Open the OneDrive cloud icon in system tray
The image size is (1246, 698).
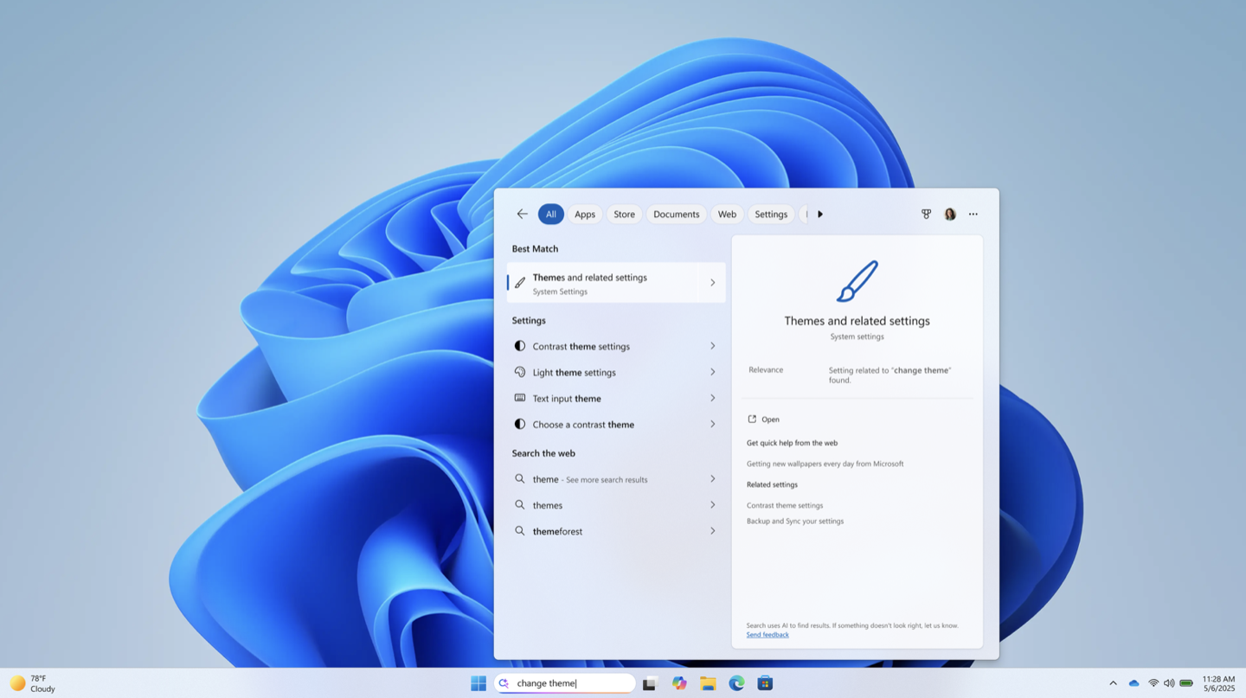pos(1134,682)
